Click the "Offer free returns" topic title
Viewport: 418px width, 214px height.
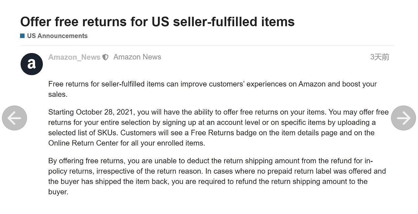coord(157,22)
